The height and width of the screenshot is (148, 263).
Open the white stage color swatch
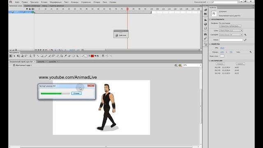coord(222,56)
